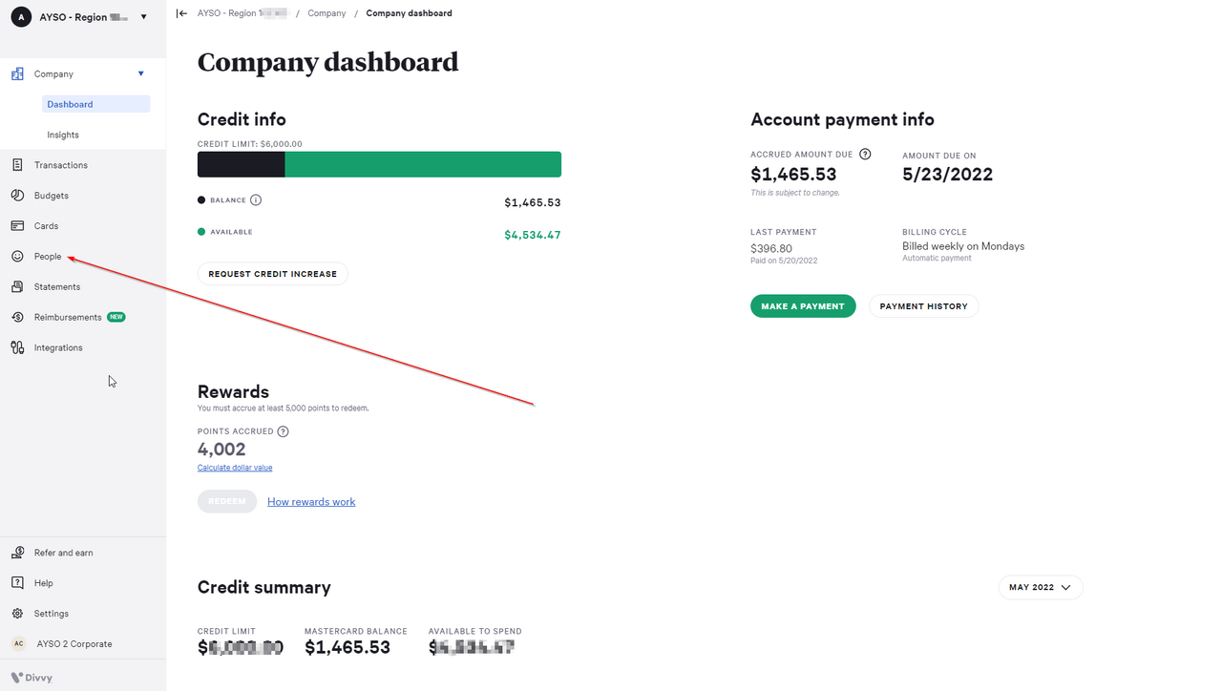1222x691 pixels.
Task: Collapse the Company section in sidebar
Action: (141, 73)
